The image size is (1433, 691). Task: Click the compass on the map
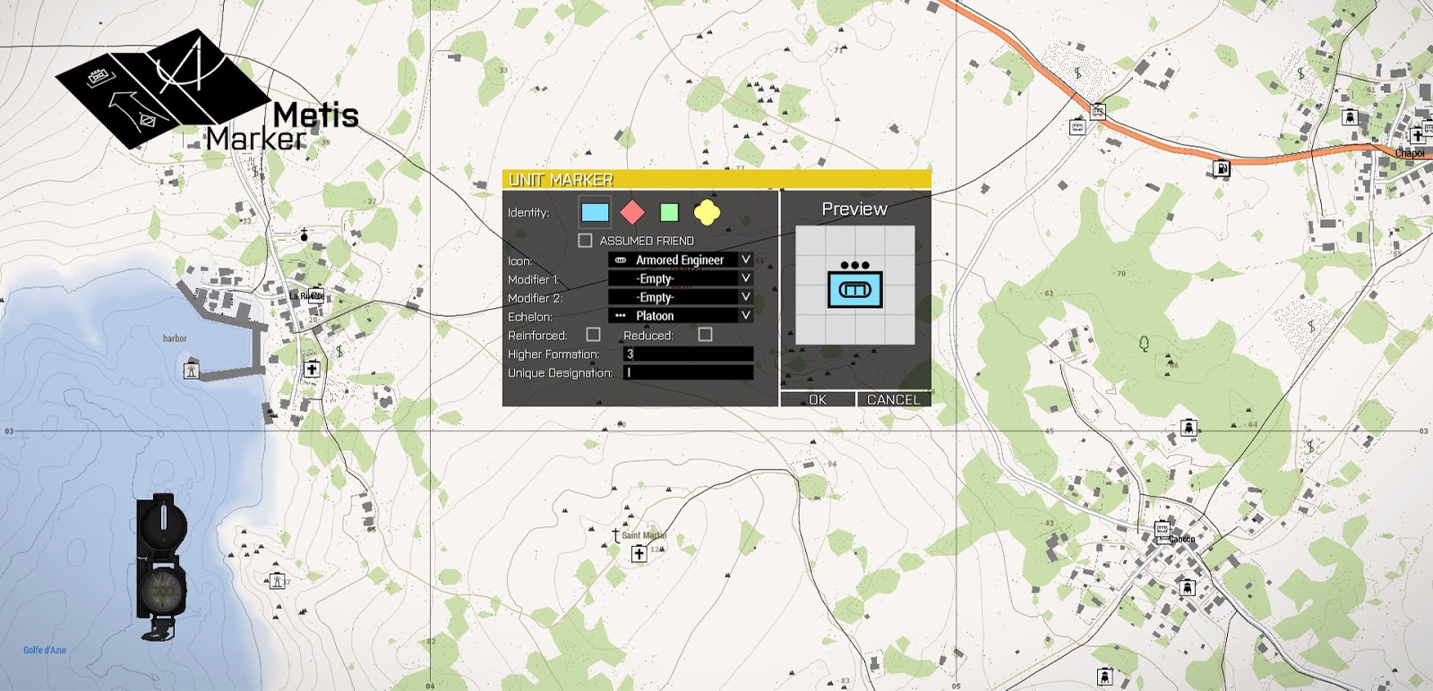tap(161, 566)
